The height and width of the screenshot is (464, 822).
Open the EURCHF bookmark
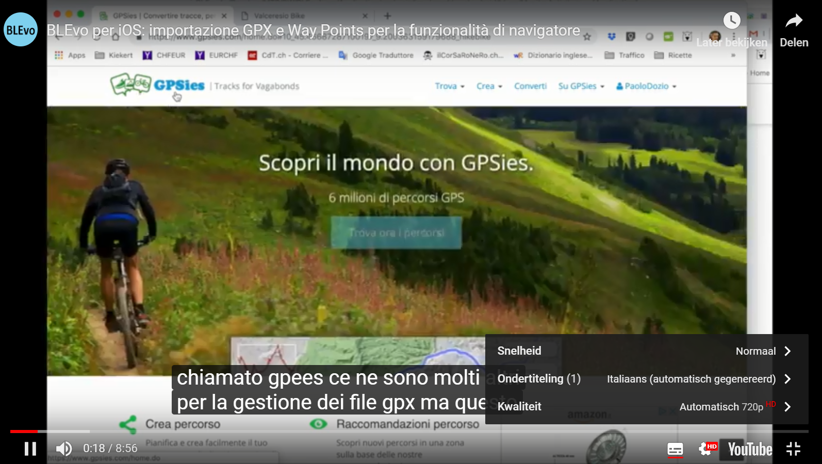pyautogui.click(x=216, y=55)
